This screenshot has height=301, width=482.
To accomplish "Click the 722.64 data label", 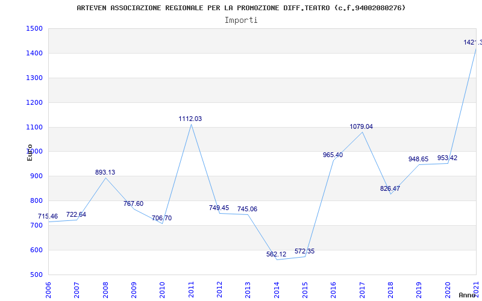I will pyautogui.click(x=77, y=214).
